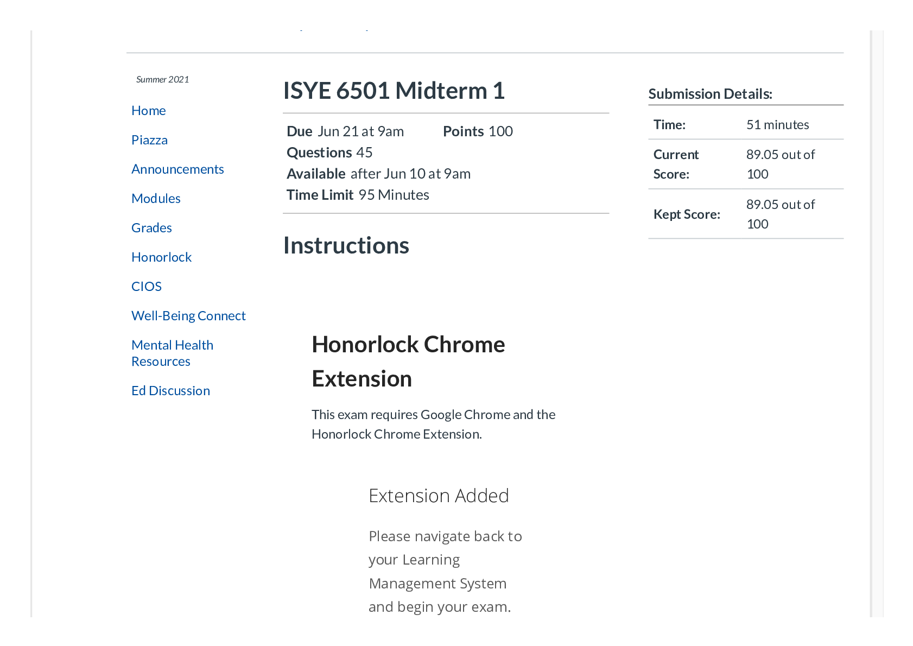Open Announcements page
The image size is (913, 646).
pyautogui.click(x=177, y=169)
